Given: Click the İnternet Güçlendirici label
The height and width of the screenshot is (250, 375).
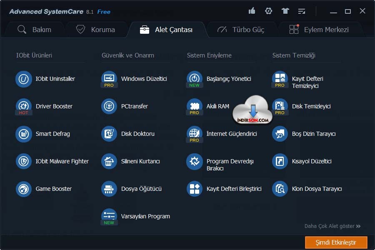Looking at the screenshot, I should point(232,134).
